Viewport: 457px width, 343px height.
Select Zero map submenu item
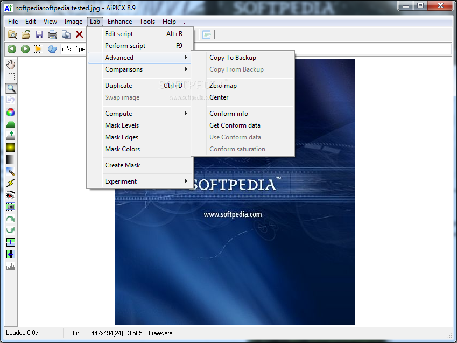pos(242,86)
